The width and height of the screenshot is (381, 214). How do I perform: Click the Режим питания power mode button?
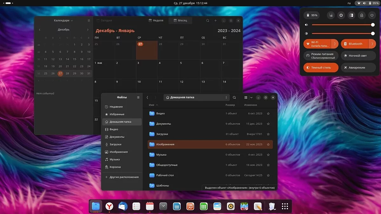tap(321, 56)
